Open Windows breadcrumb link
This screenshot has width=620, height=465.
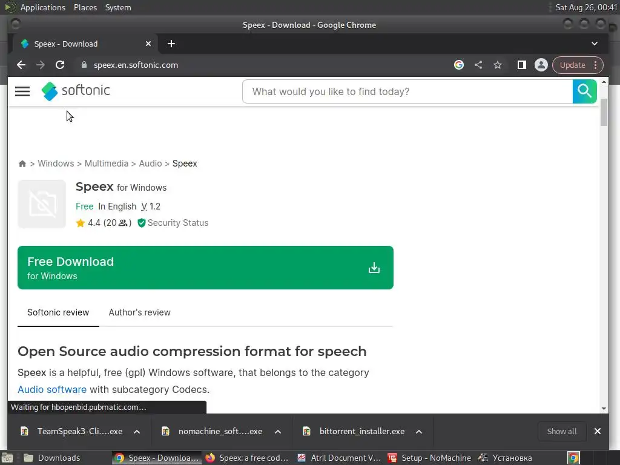[56, 163]
